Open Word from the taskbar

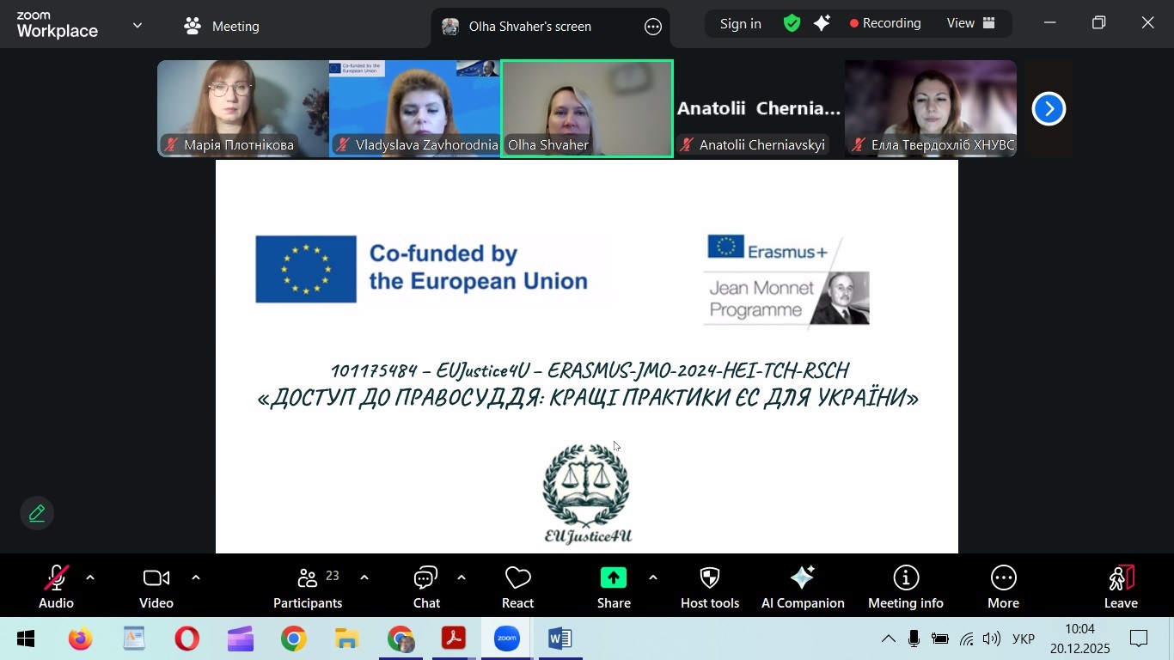[559, 639]
